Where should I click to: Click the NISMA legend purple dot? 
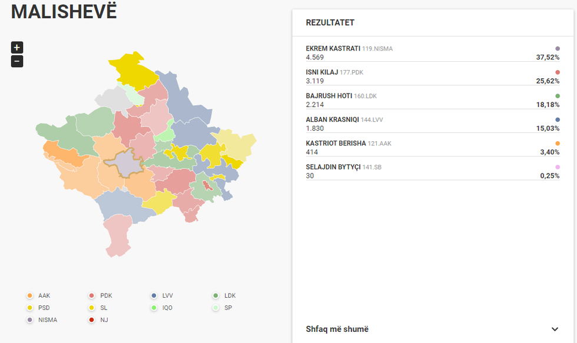click(x=30, y=320)
